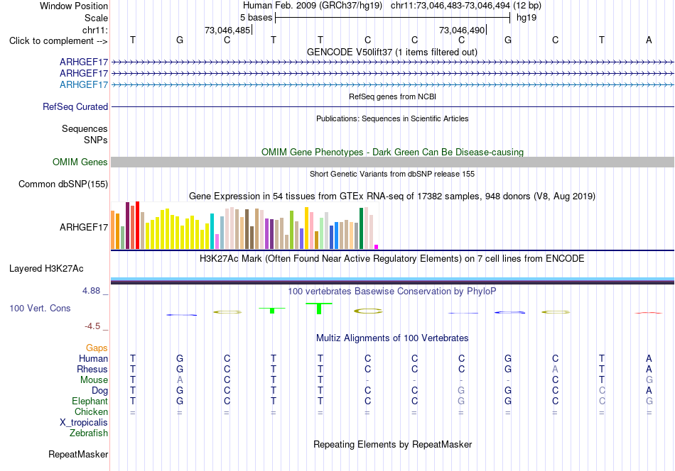Click the '100 Vert. Cons' side label
The width and height of the screenshot is (675, 471).
tap(40, 308)
